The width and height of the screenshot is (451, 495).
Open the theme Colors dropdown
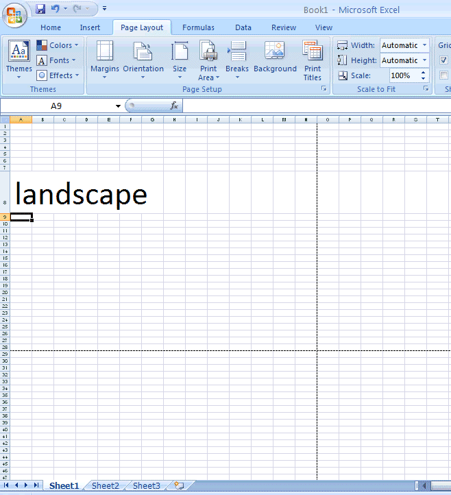coord(58,45)
